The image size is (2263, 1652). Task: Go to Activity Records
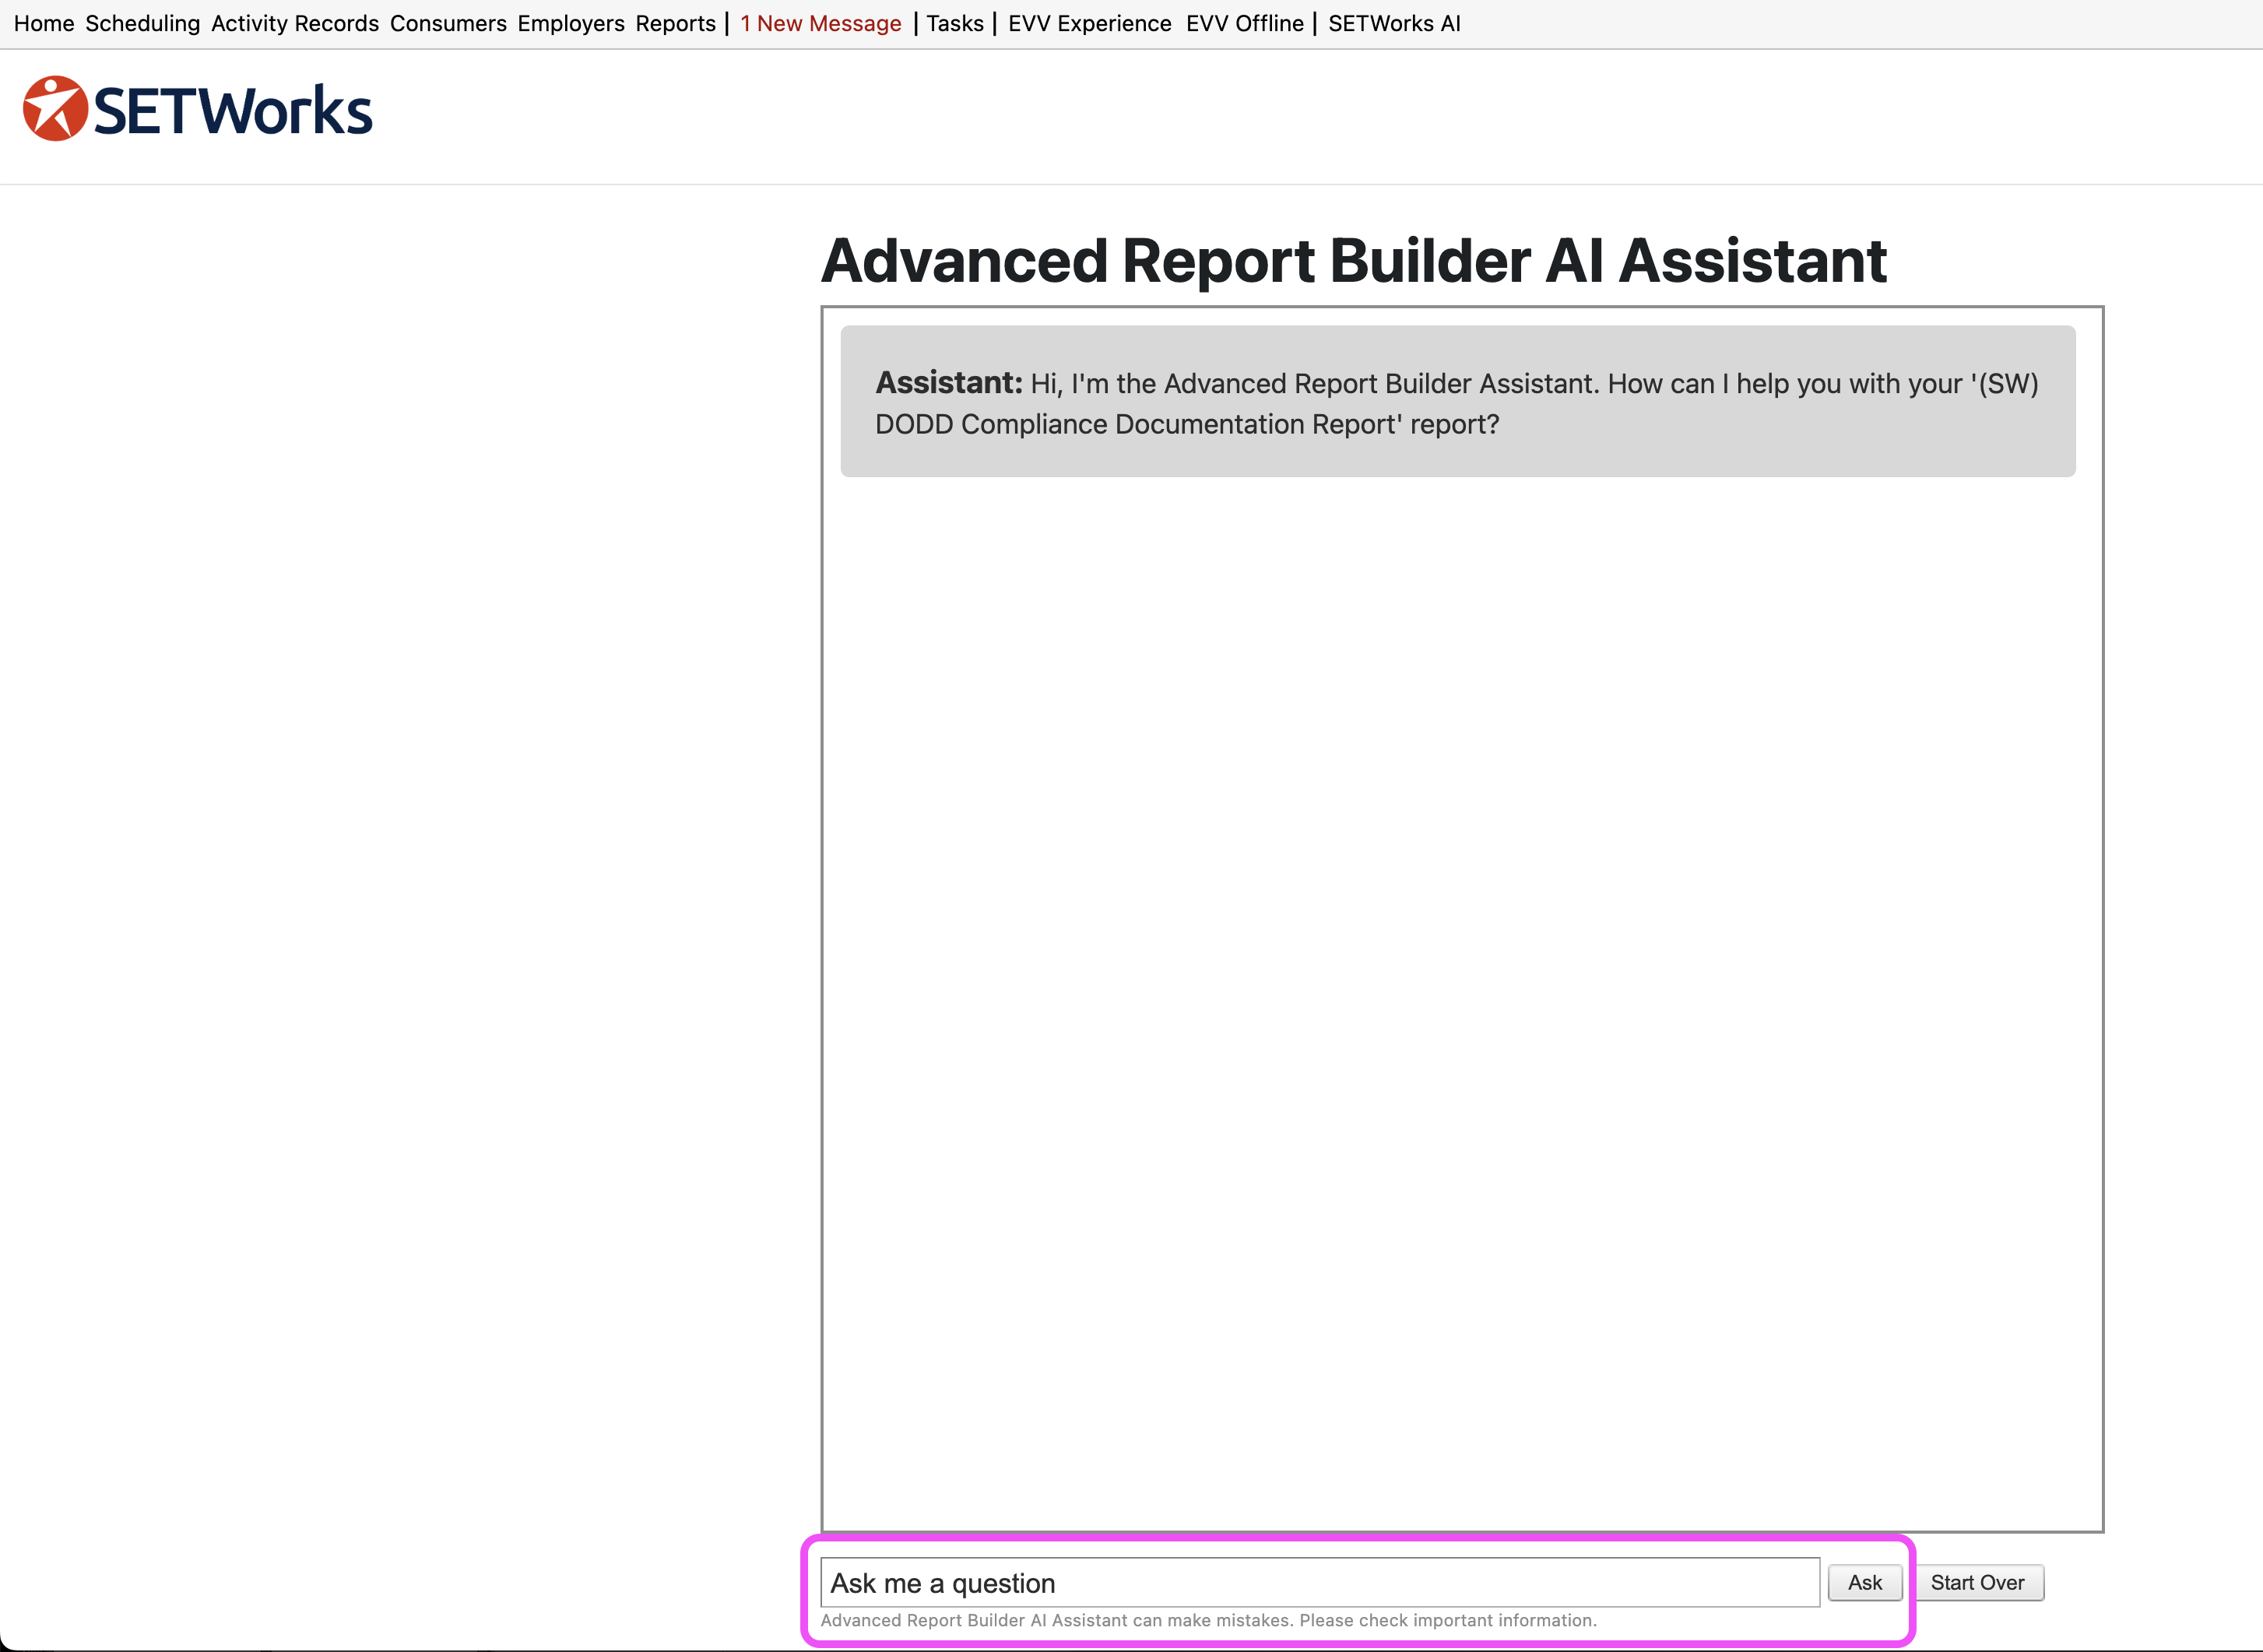pos(295,23)
